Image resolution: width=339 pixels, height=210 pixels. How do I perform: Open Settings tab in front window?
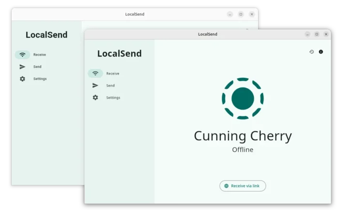tap(113, 98)
